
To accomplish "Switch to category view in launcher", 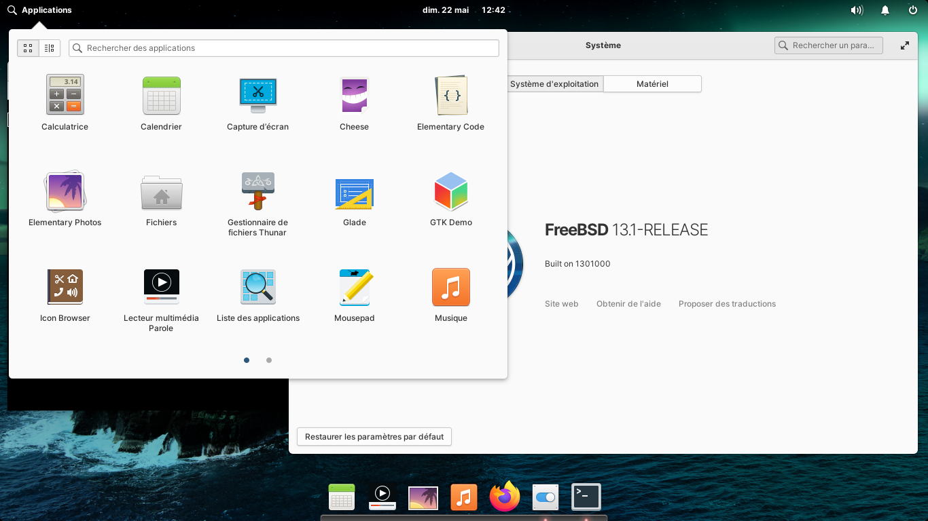I will (50, 48).
